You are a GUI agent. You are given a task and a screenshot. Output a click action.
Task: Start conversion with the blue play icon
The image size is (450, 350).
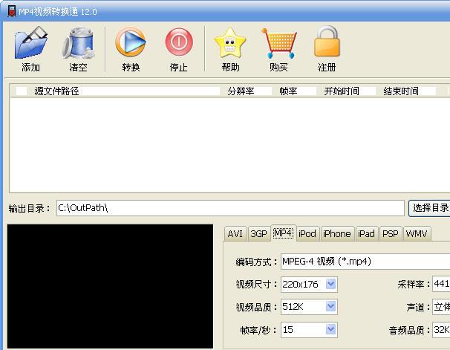131,44
